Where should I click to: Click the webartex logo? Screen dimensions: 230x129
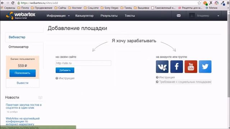coord(20,15)
